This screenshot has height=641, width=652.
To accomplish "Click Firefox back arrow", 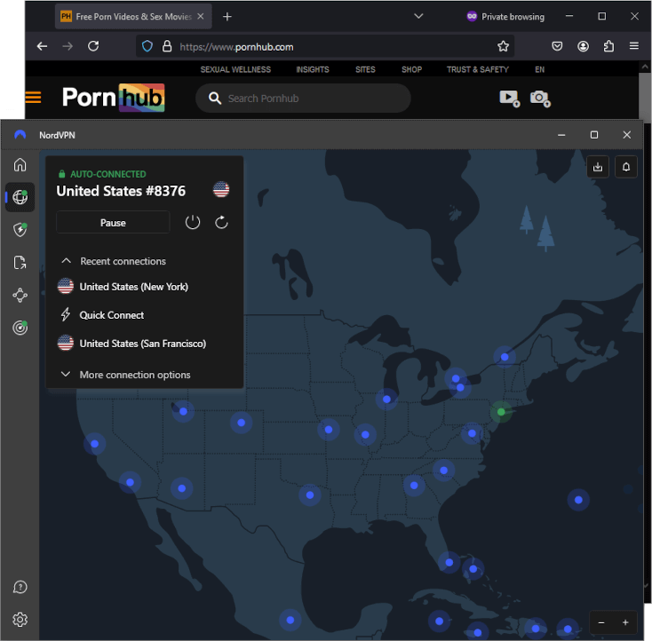I will 42,46.
